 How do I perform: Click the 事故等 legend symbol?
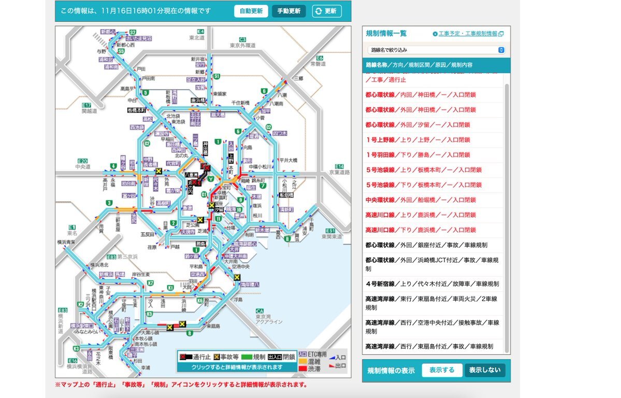point(216,357)
